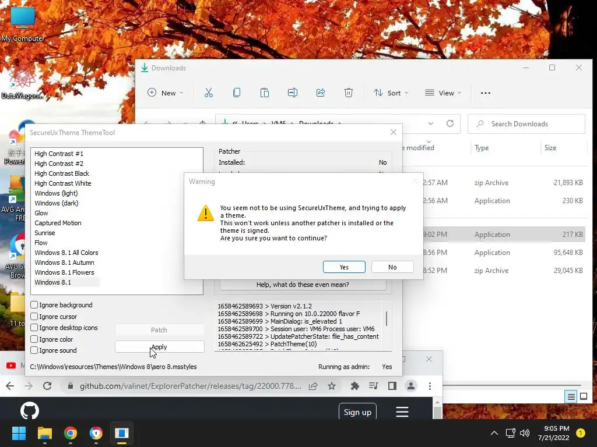Click the Apply button in ThemeTool
597x447 pixels.
[159, 347]
